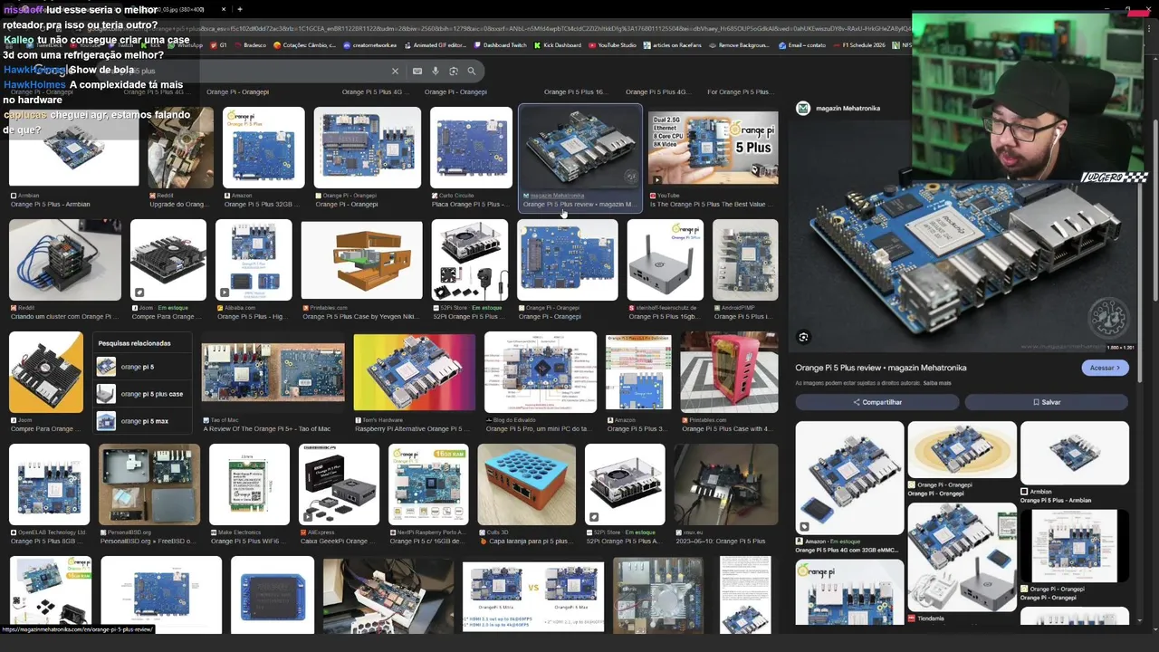
Task: Open the Saiba mais copyright link
Action: click(937, 383)
